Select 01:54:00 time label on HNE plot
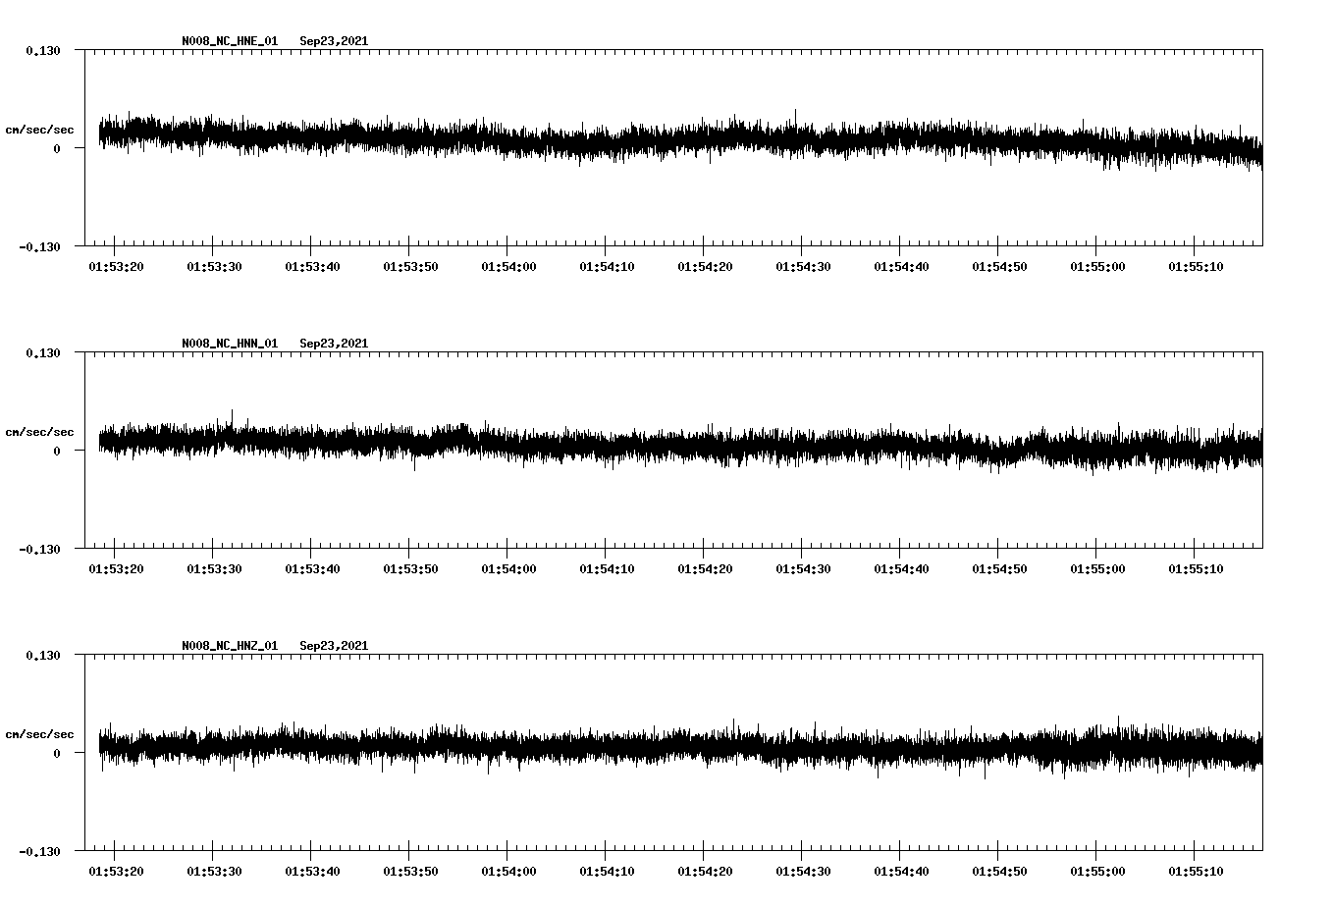 click(508, 266)
